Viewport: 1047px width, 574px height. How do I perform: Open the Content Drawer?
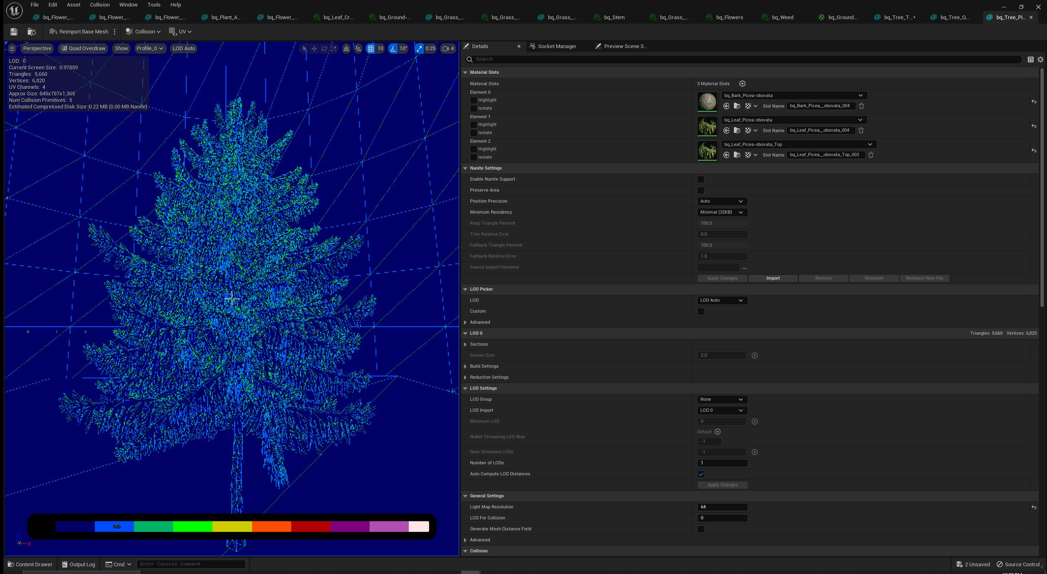point(30,565)
